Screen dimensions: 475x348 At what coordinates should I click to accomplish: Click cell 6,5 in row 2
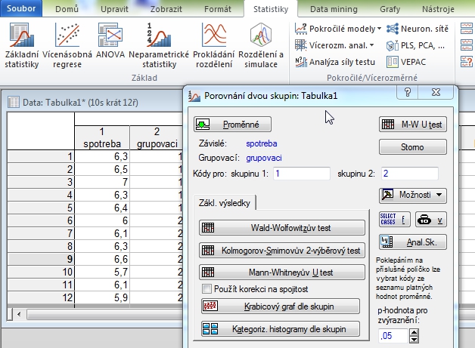click(102, 169)
